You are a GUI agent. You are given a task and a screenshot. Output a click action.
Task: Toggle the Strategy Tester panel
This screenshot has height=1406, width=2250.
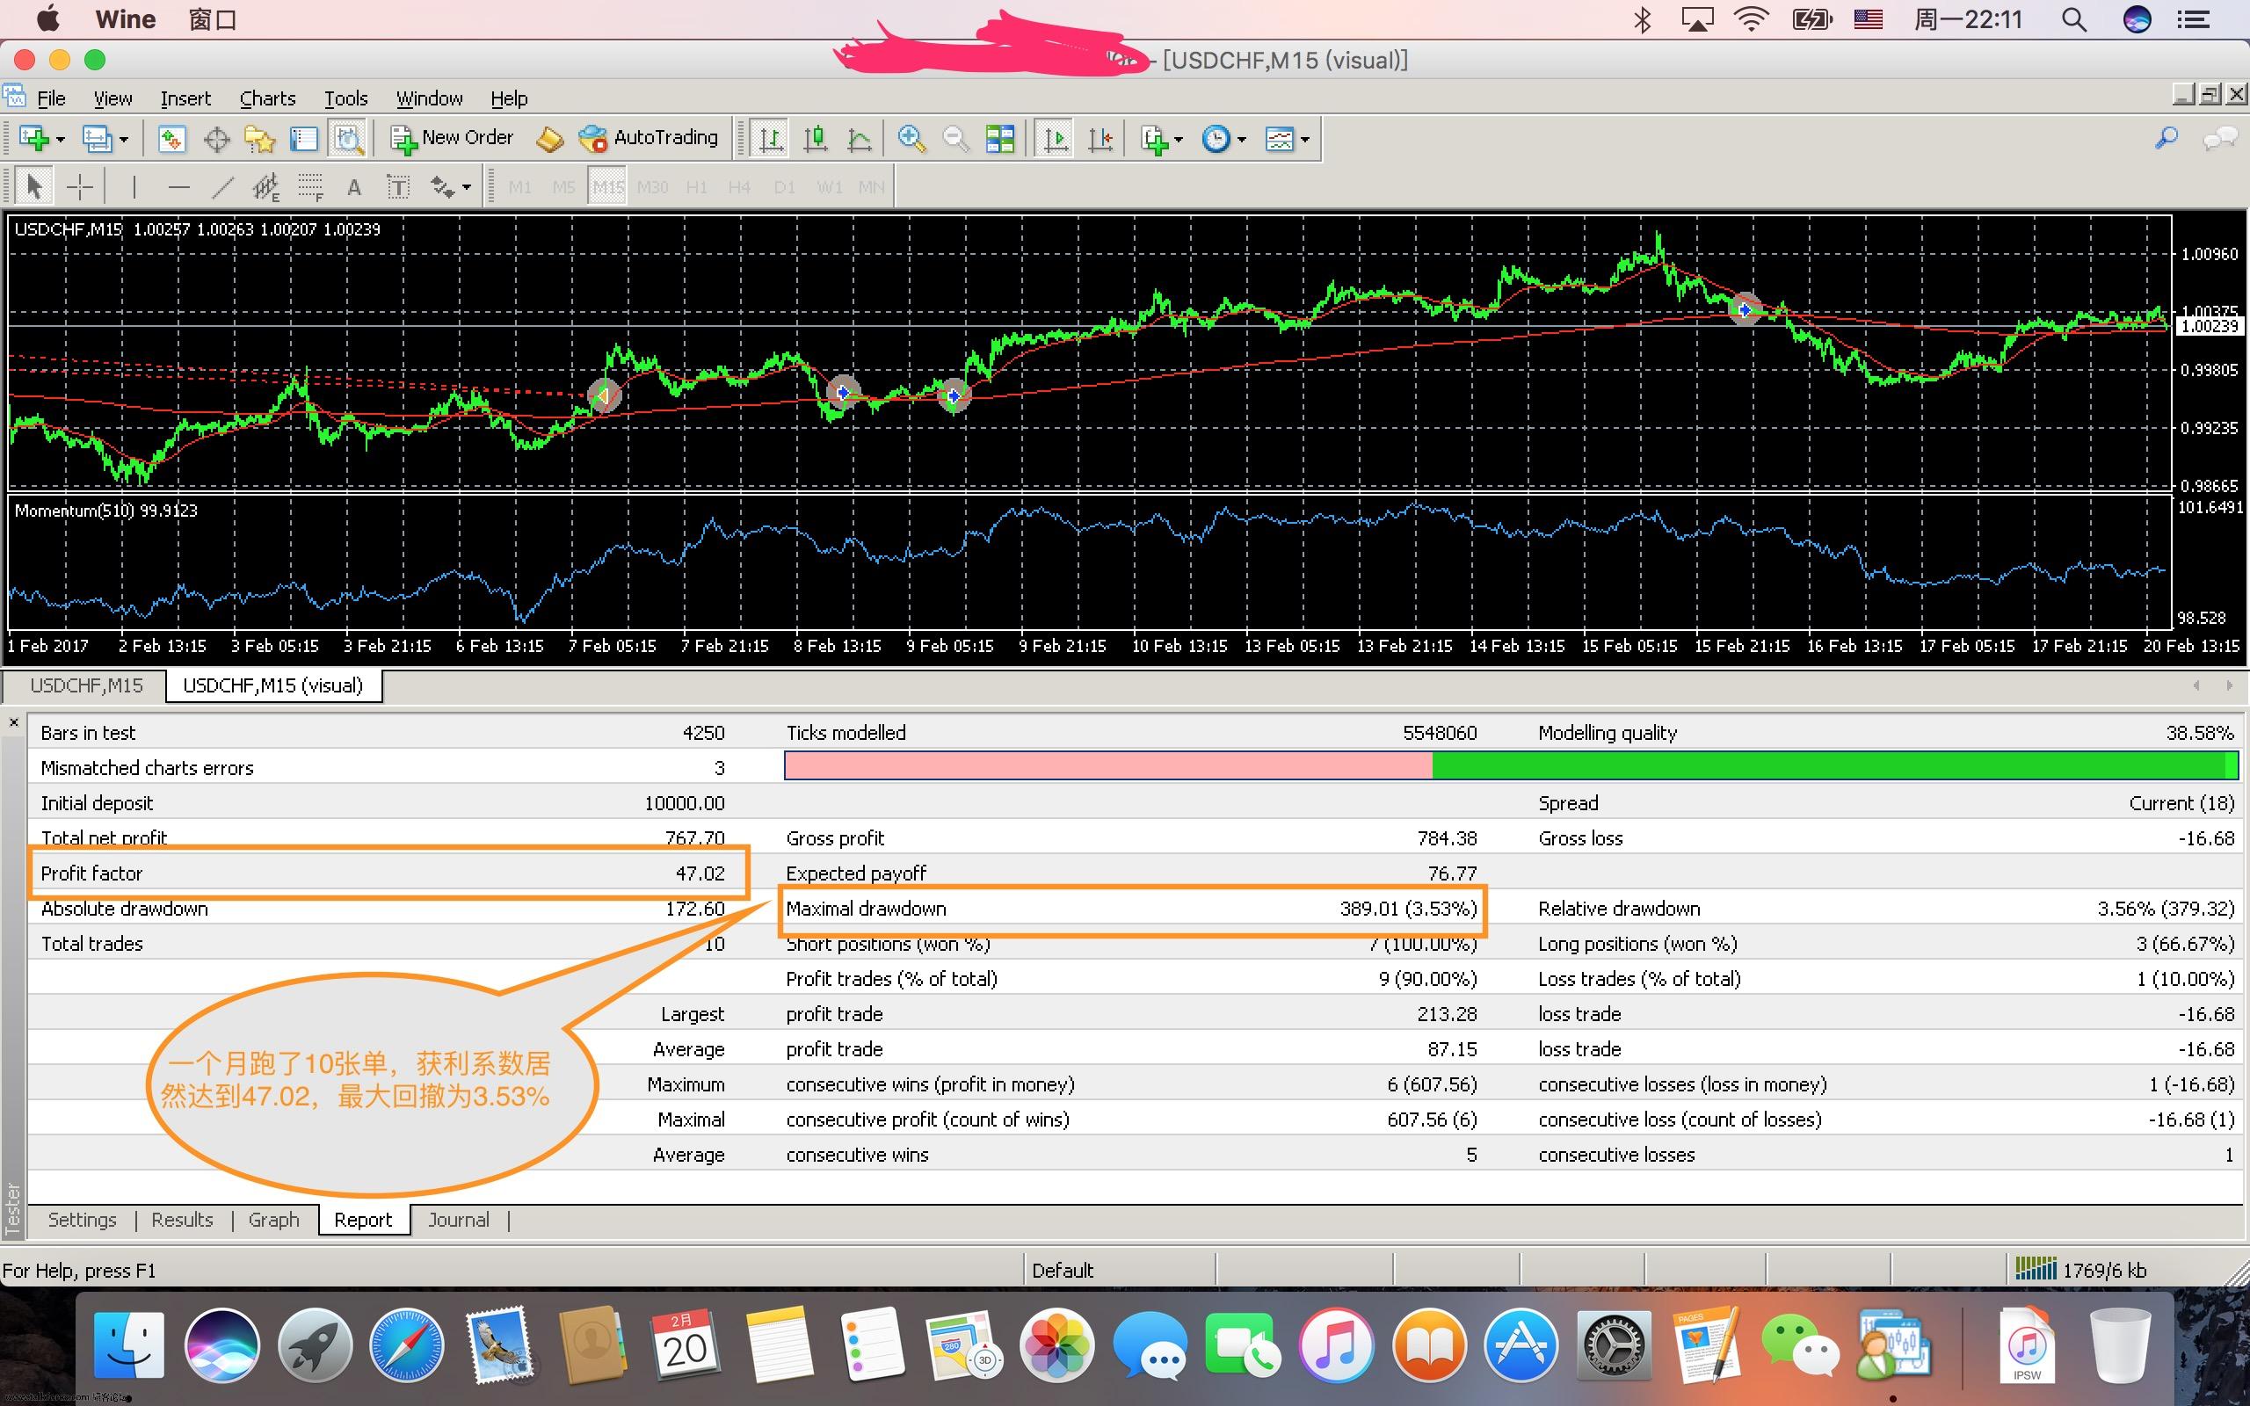[x=348, y=139]
